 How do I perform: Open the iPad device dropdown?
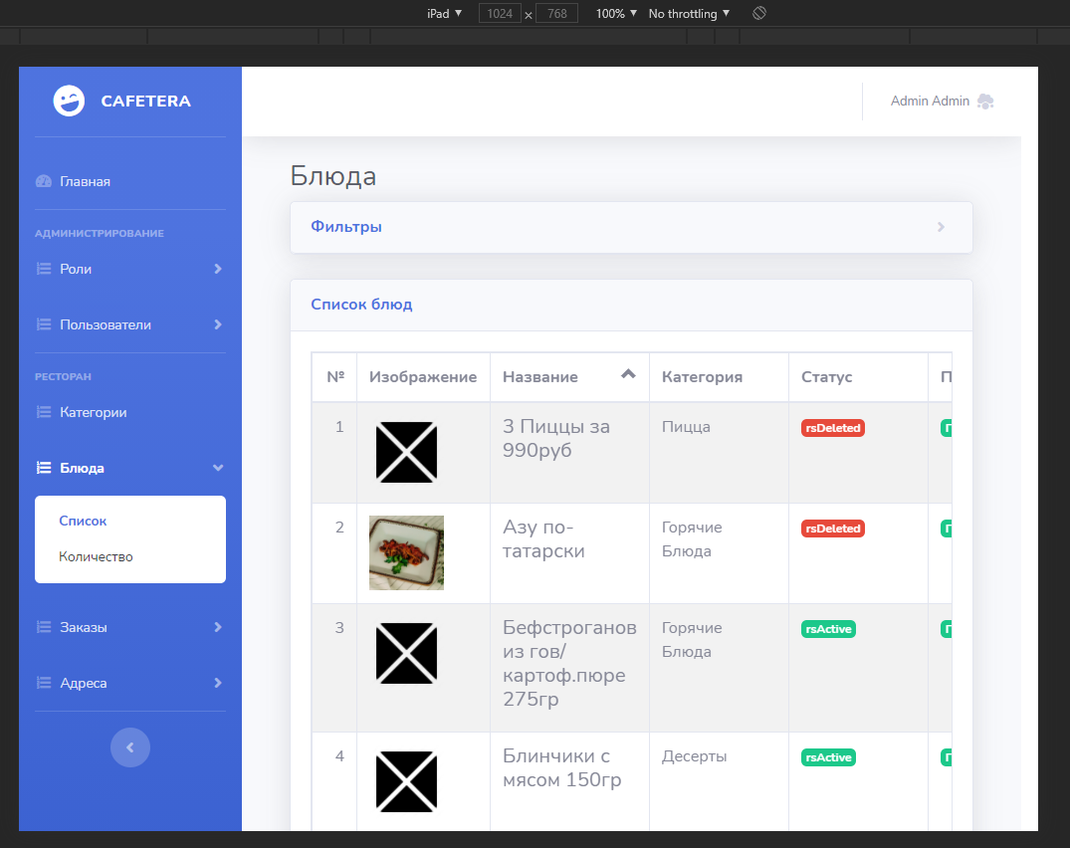[x=445, y=14]
